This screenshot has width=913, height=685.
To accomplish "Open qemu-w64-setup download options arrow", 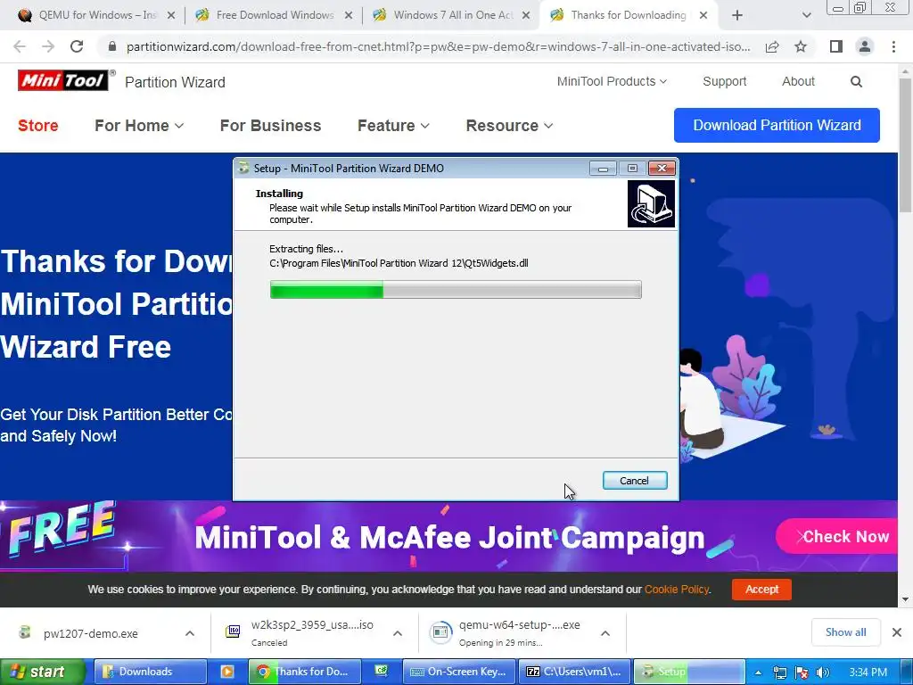I will click(x=605, y=633).
